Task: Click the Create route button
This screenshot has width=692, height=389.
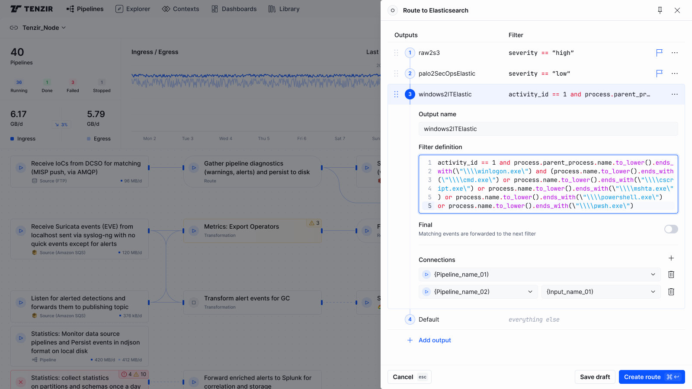Action: [651, 377]
